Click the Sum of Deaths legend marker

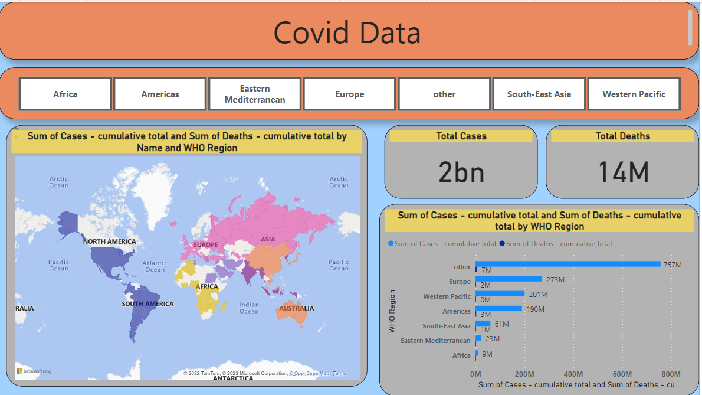[502, 244]
